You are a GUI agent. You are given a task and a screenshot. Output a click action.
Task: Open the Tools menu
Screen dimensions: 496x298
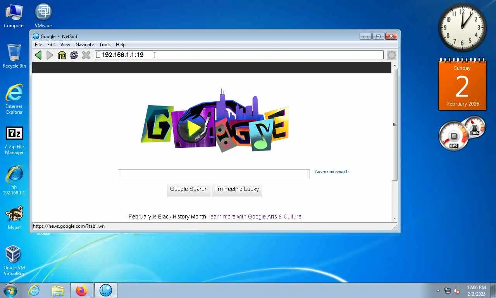pos(105,45)
